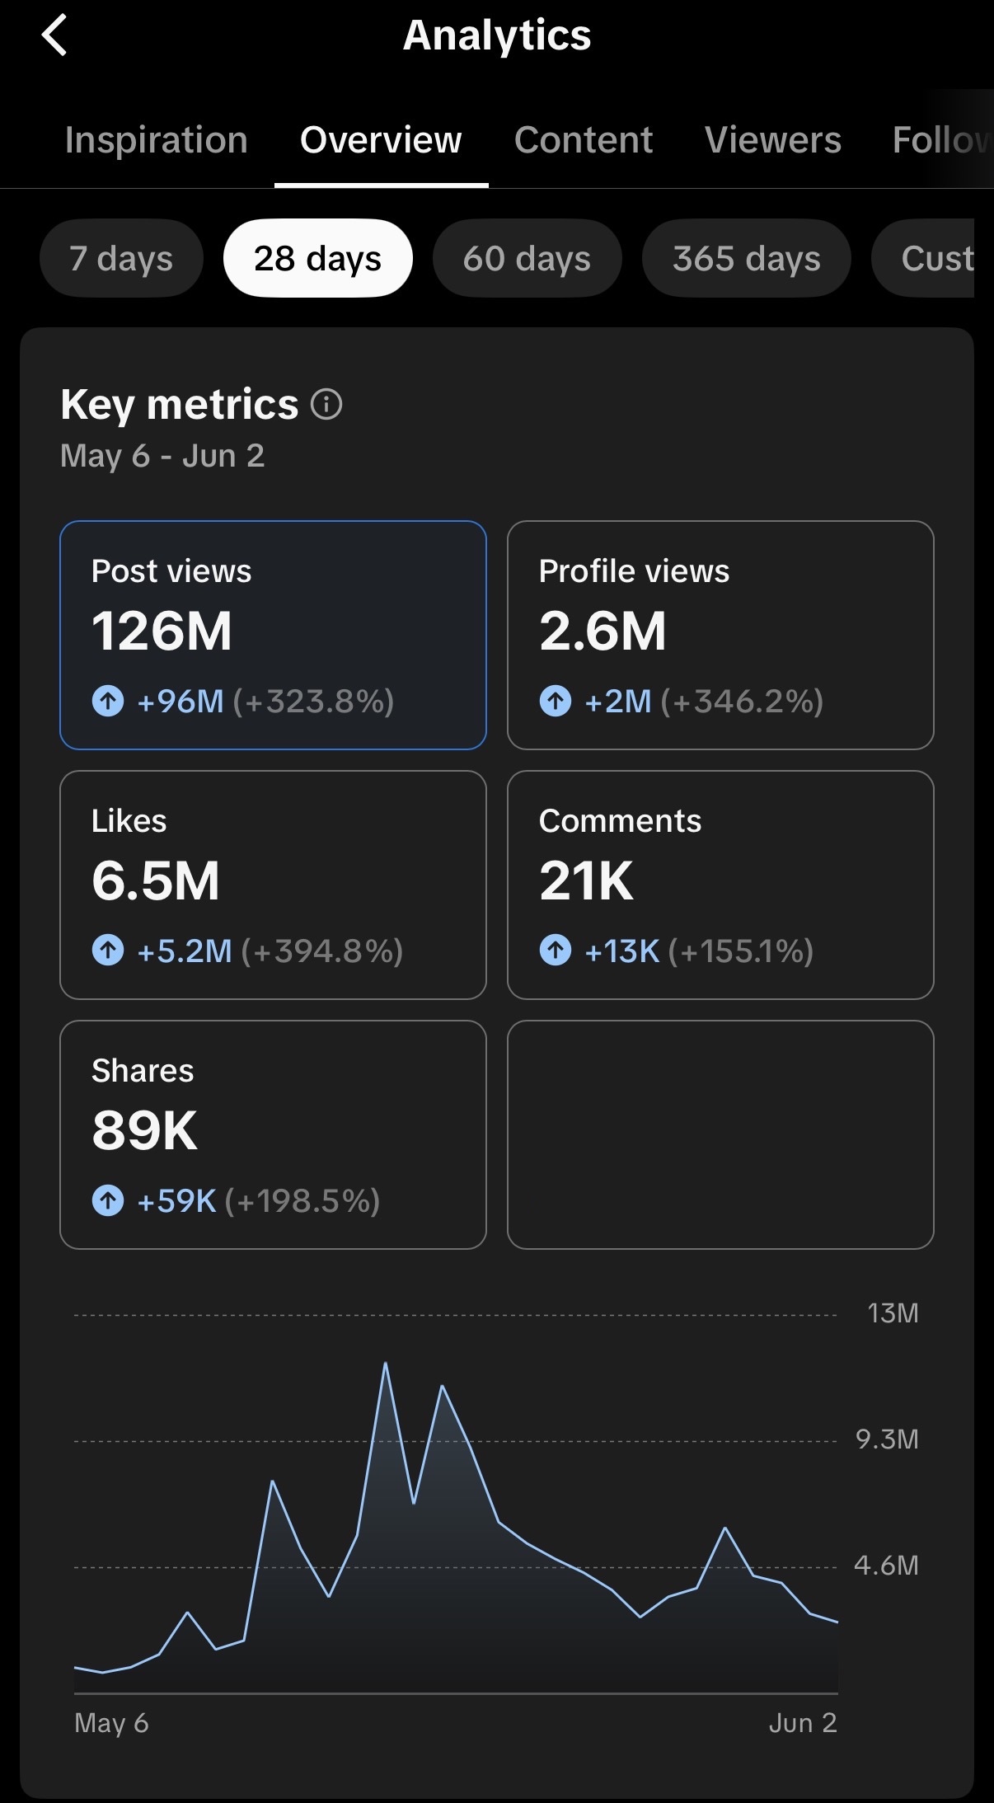
Task: Tap the May 6 chart start label
Action: (x=111, y=1723)
